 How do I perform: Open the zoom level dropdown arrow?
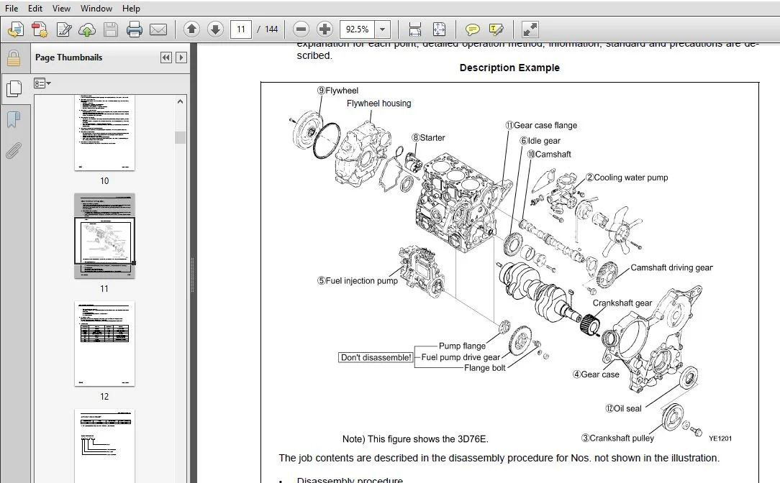(x=383, y=29)
